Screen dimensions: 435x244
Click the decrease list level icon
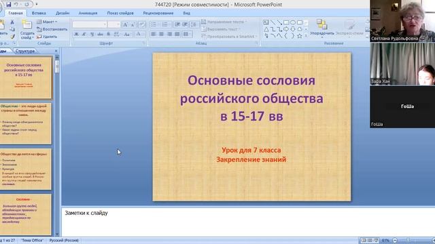177,24
